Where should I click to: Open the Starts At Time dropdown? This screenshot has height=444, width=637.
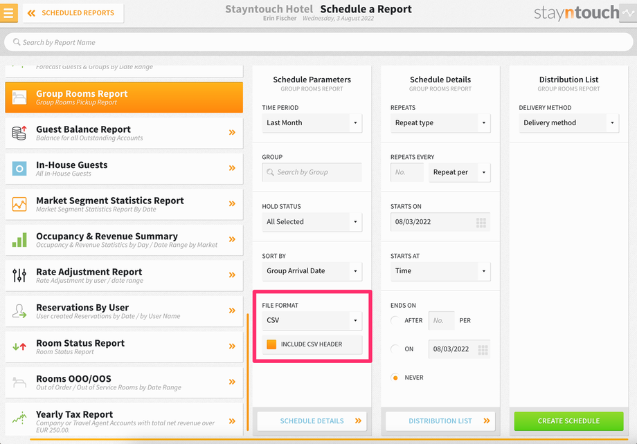coord(440,271)
